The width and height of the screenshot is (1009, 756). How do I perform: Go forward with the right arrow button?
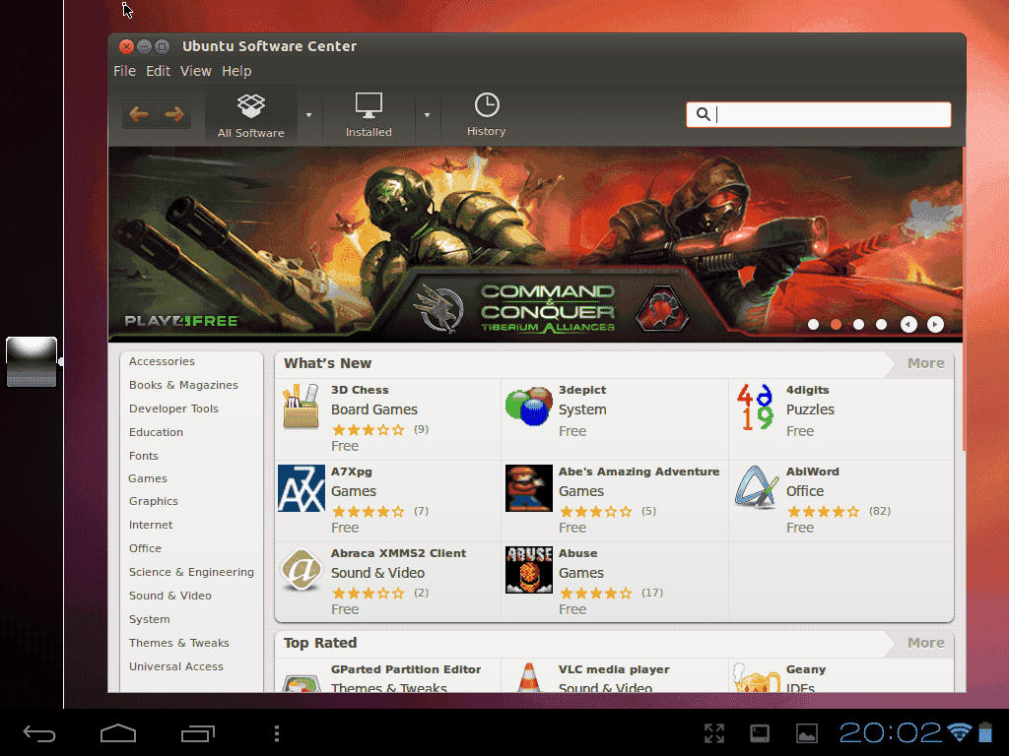173,114
